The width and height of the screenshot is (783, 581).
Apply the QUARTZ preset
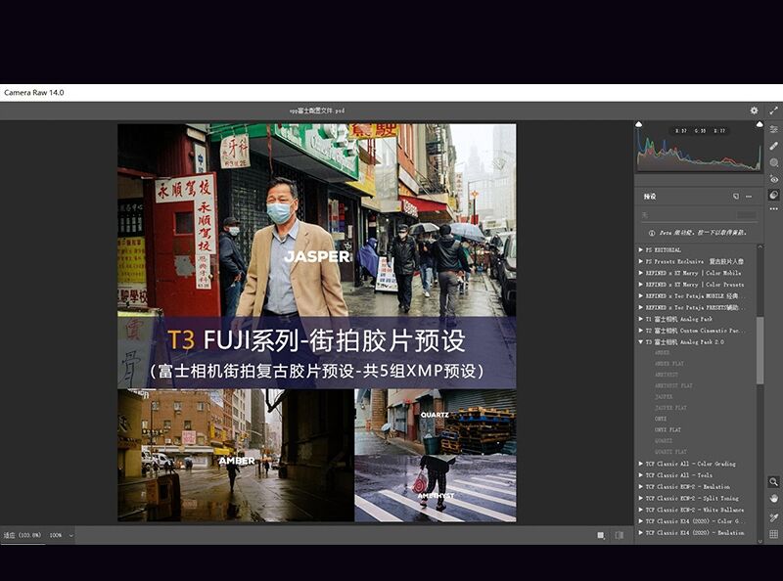click(x=664, y=441)
